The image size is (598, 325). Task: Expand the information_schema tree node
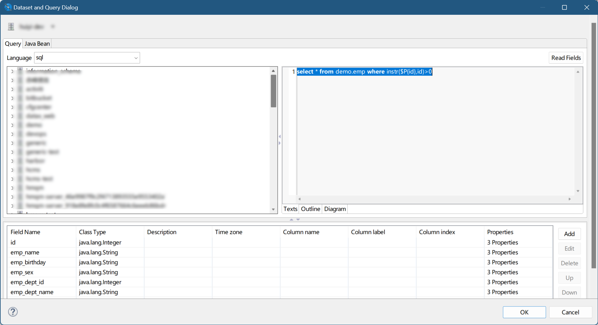click(x=12, y=71)
